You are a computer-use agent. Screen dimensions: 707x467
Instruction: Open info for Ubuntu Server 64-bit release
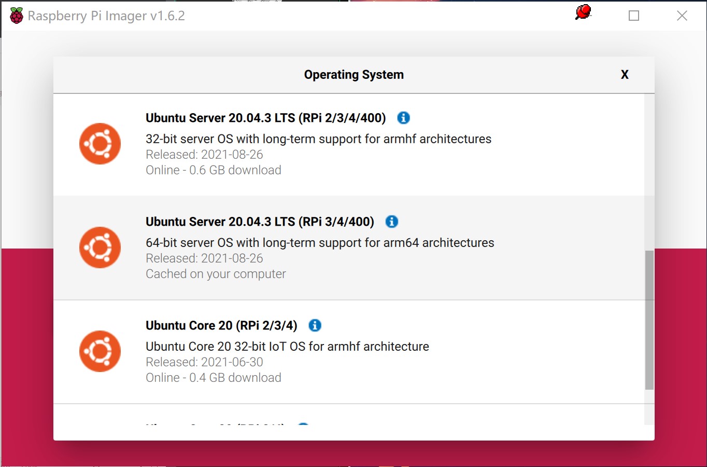391,222
